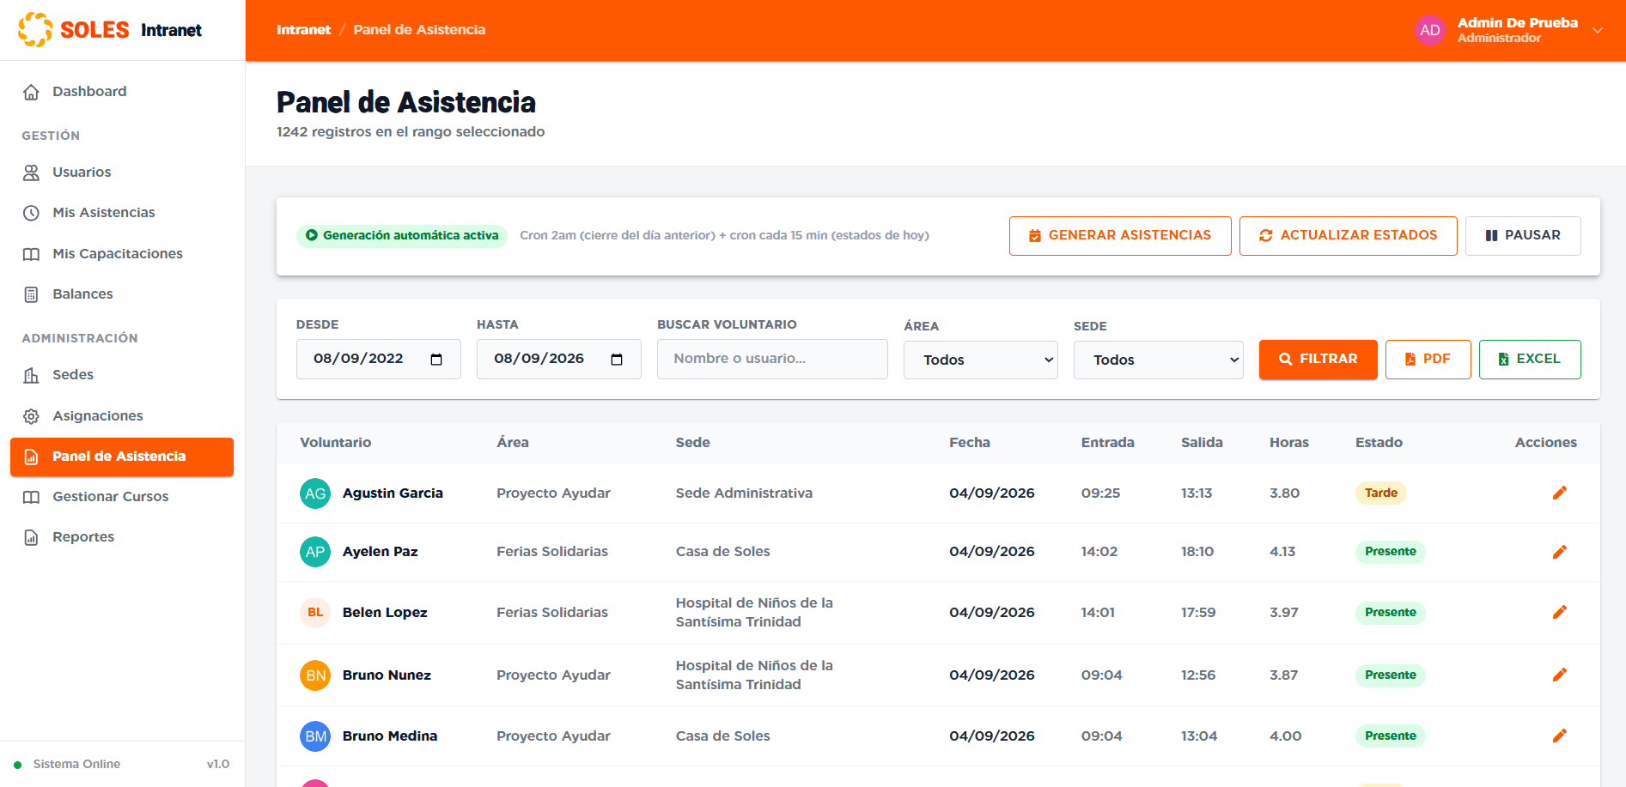The width and height of the screenshot is (1626, 787).
Task: Click the Generación automática activa badge
Action: pos(402,236)
